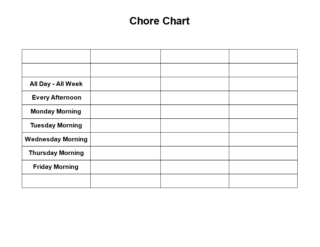Screen dimensions: 320x247
Task: Click third column cell in Thursday Morning row
Action: [x=195, y=153]
